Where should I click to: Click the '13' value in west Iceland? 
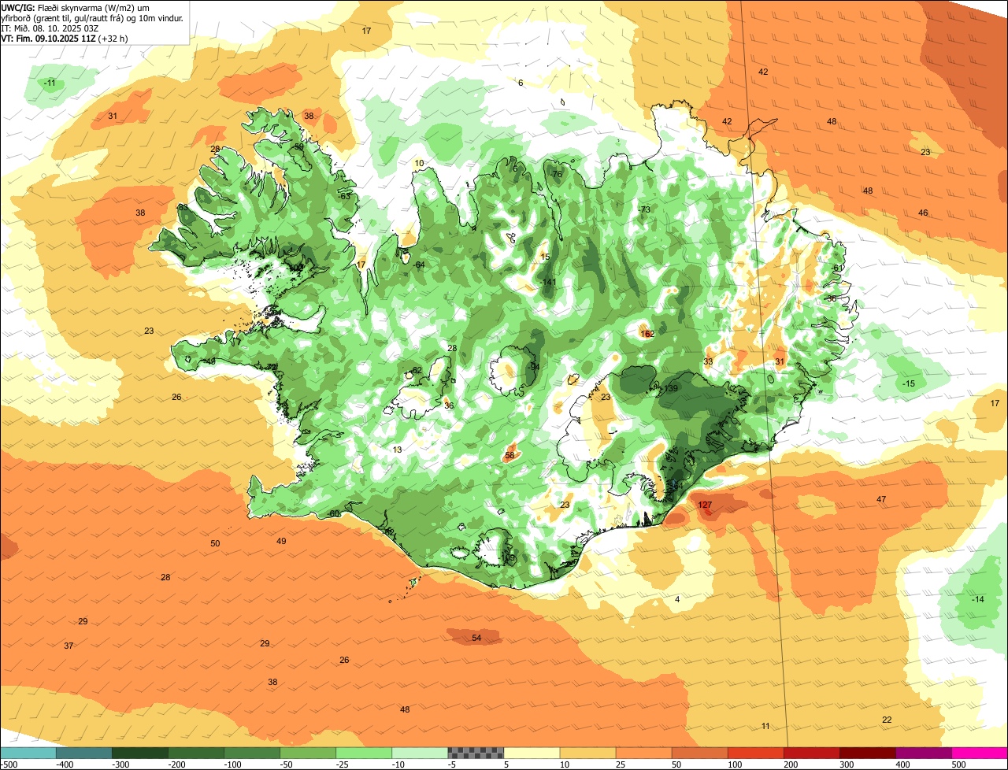pyautogui.click(x=397, y=450)
